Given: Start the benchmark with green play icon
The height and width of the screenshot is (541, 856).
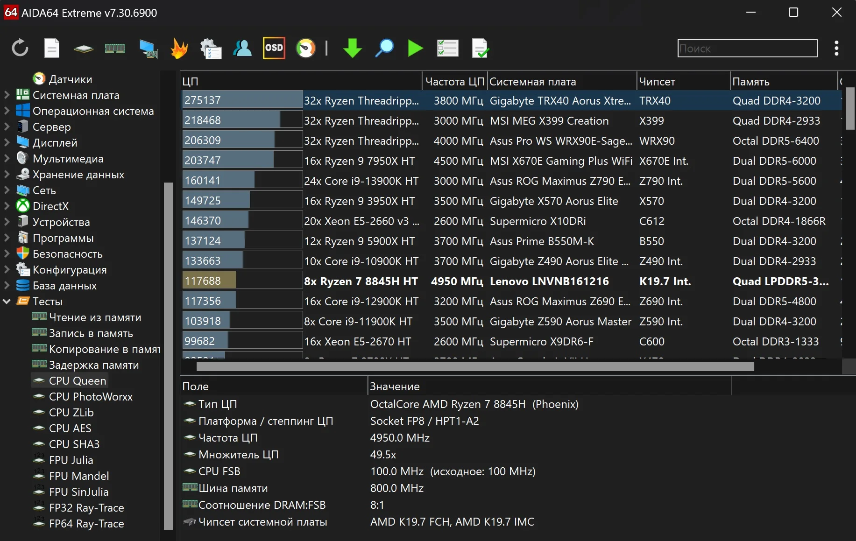Looking at the screenshot, I should [x=415, y=48].
